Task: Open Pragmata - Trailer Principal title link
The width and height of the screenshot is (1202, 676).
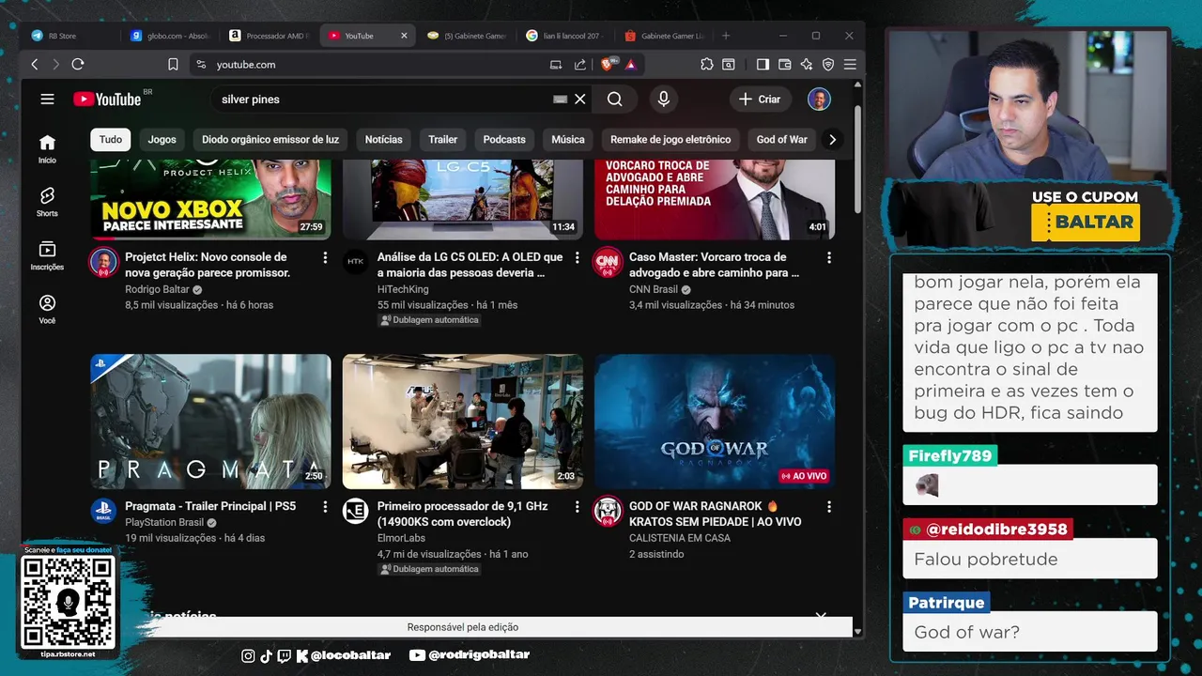Action: pos(210,506)
